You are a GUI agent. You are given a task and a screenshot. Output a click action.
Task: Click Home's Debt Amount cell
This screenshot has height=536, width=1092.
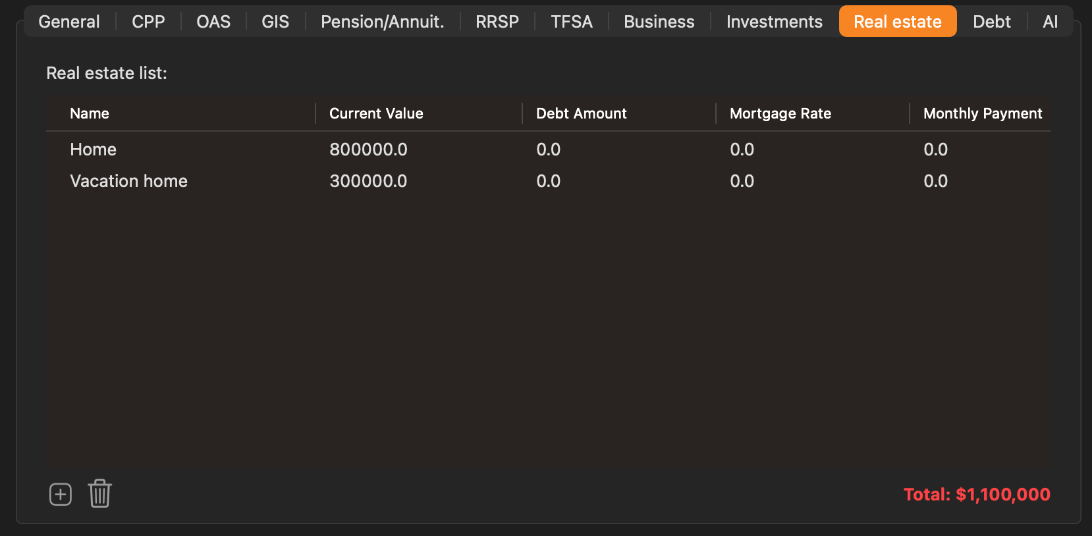coord(548,149)
